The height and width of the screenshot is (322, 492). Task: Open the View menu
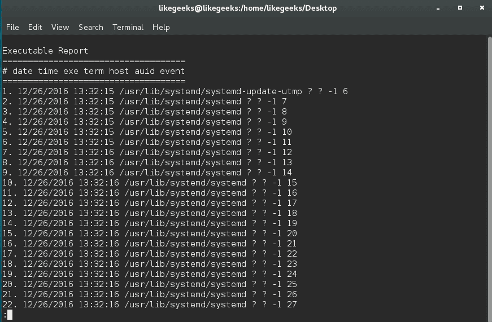pos(60,27)
